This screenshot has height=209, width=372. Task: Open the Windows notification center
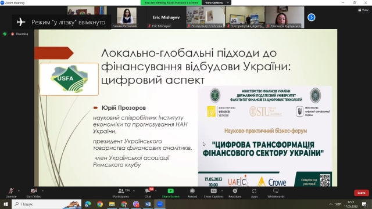(364, 204)
